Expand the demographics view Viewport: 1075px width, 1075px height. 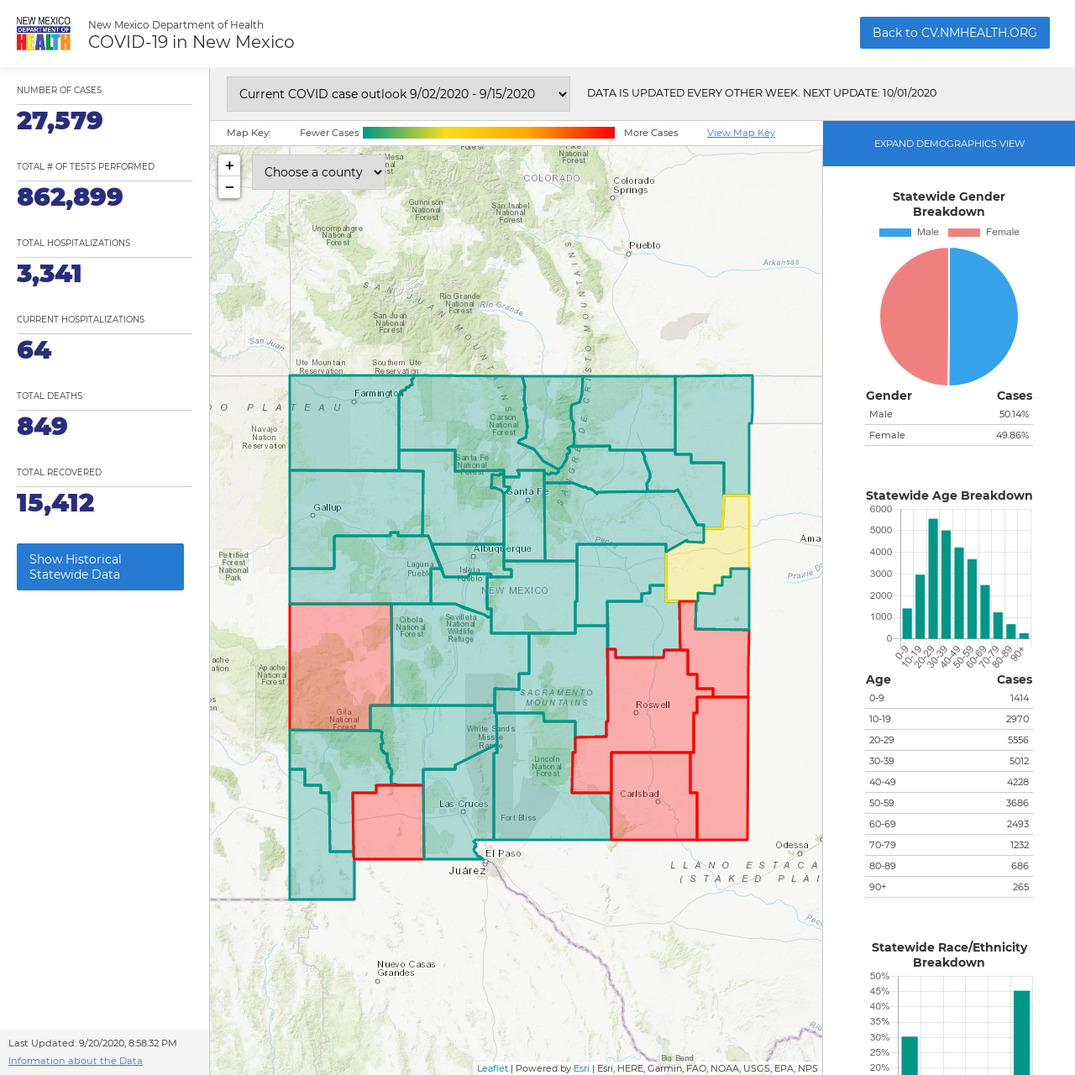pos(949,144)
